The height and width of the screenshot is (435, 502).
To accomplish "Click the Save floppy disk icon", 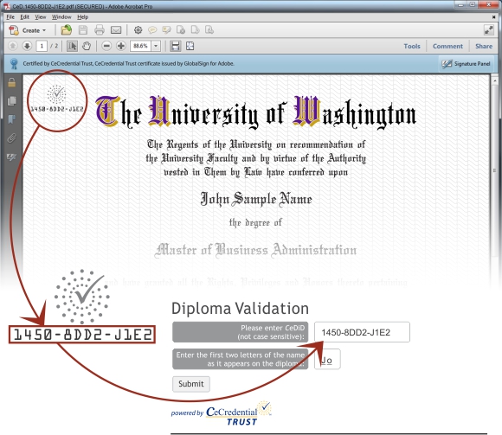I will click(83, 30).
